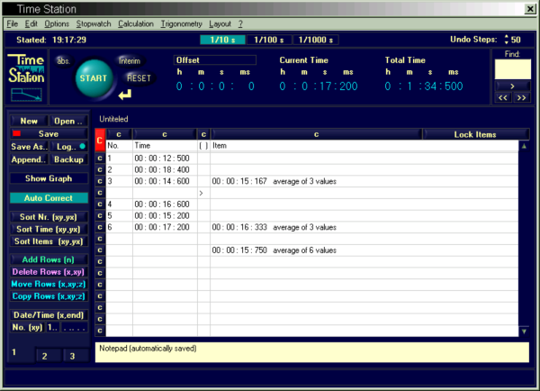Click the find forward >> button
This screenshot has height=391, width=540.
pos(521,97)
